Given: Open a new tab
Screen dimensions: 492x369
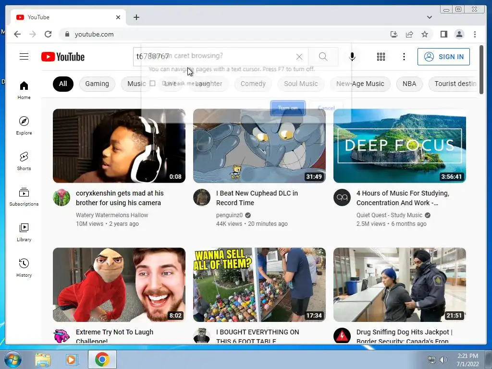Looking at the screenshot, I should point(136,17).
